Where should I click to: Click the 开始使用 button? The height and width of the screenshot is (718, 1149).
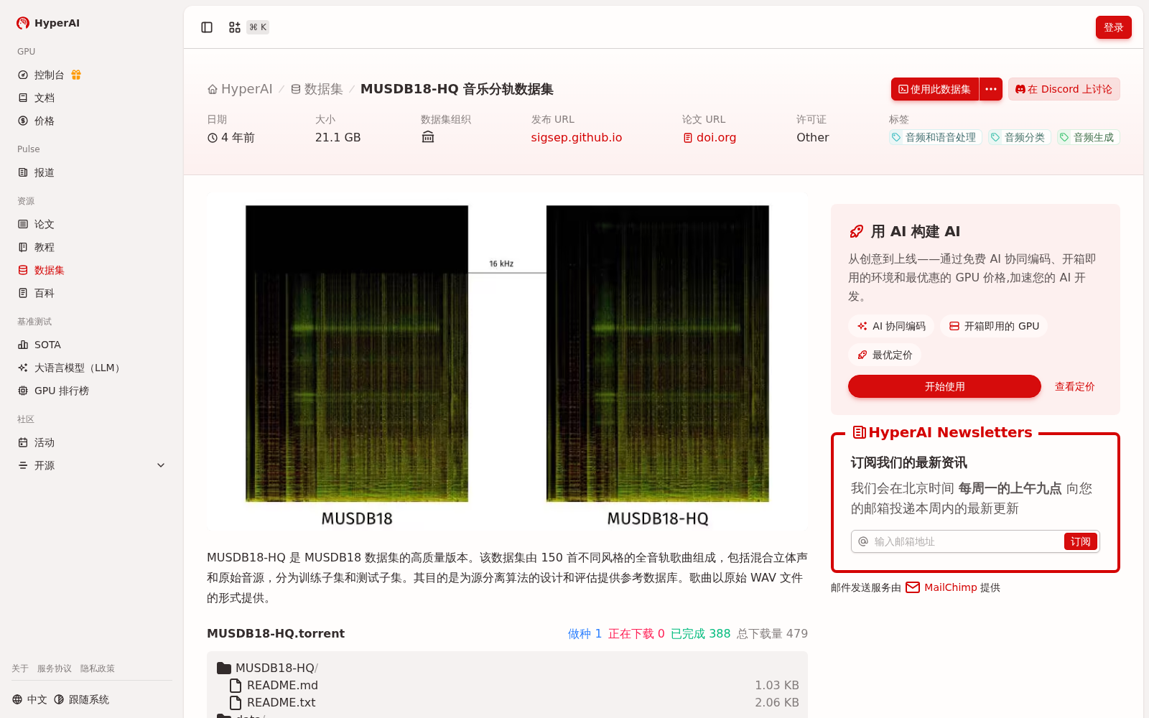click(x=944, y=386)
